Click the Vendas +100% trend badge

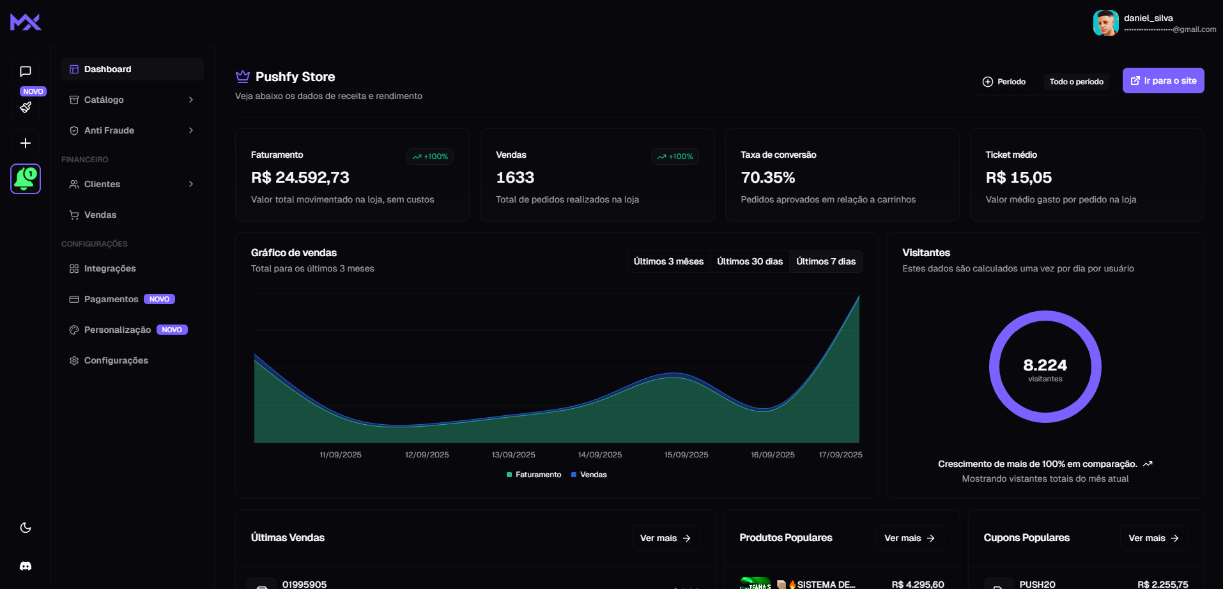[675, 157]
